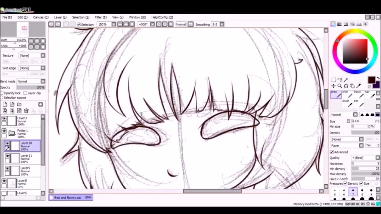381x214 pixels.
Task: Rotate canvas clockwise in the top toolbar
Action: (165, 24)
